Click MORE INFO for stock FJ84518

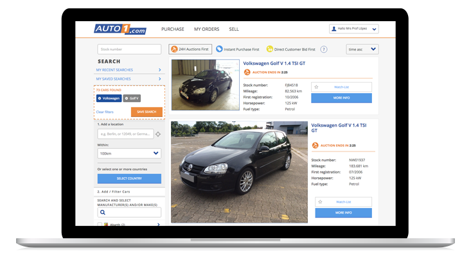342,98
